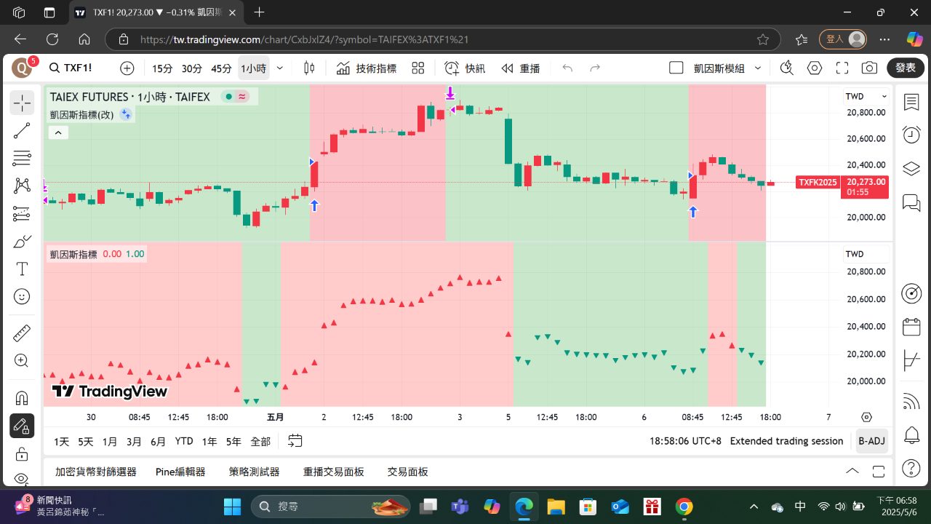This screenshot has height=524, width=931.
Task: Open the 凱因斯模組 layout dropdown arrow
Action: click(x=758, y=68)
